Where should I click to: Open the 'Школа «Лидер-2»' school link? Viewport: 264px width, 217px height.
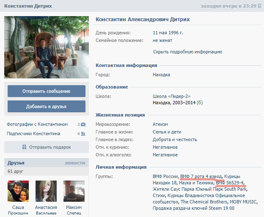(171, 96)
